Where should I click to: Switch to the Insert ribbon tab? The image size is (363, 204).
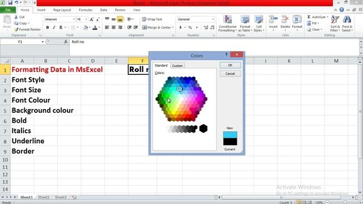(41, 10)
